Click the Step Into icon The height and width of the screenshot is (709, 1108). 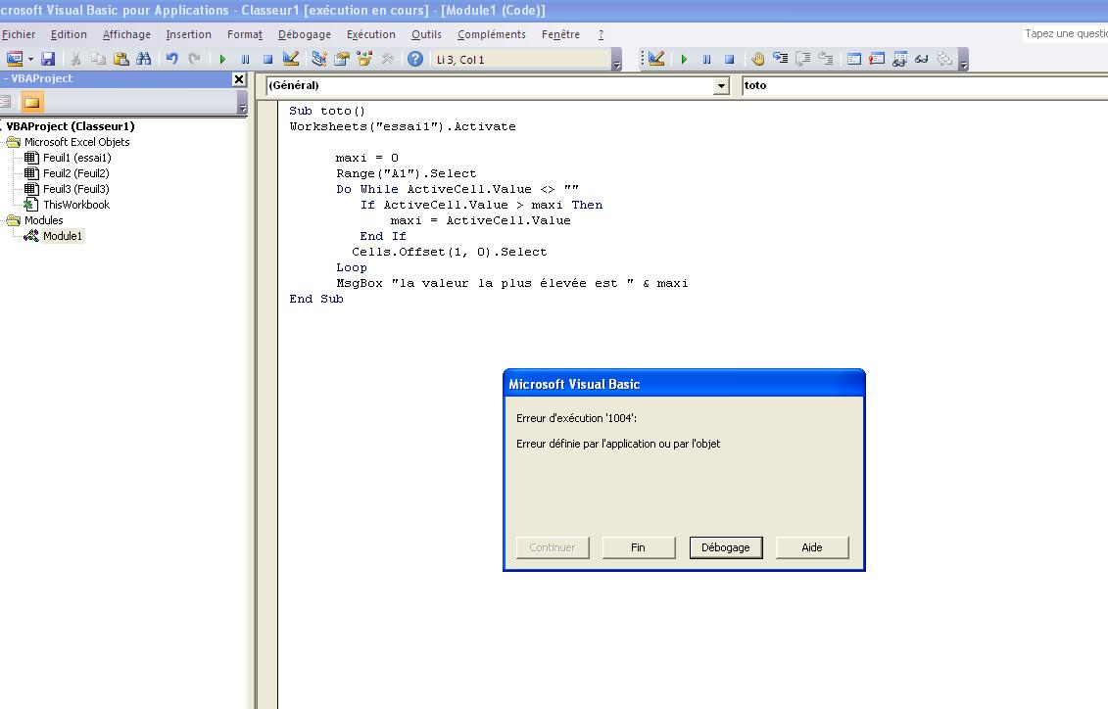(x=780, y=60)
